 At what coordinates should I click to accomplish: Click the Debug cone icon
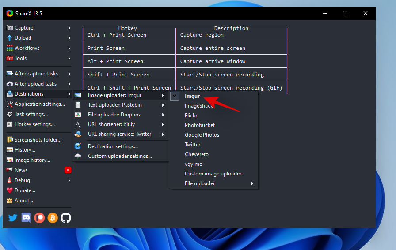(x=10, y=180)
